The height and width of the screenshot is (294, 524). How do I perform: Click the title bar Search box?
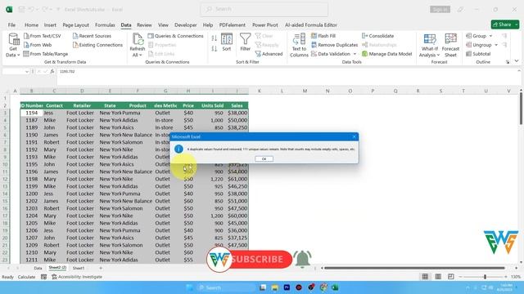coord(264,9)
